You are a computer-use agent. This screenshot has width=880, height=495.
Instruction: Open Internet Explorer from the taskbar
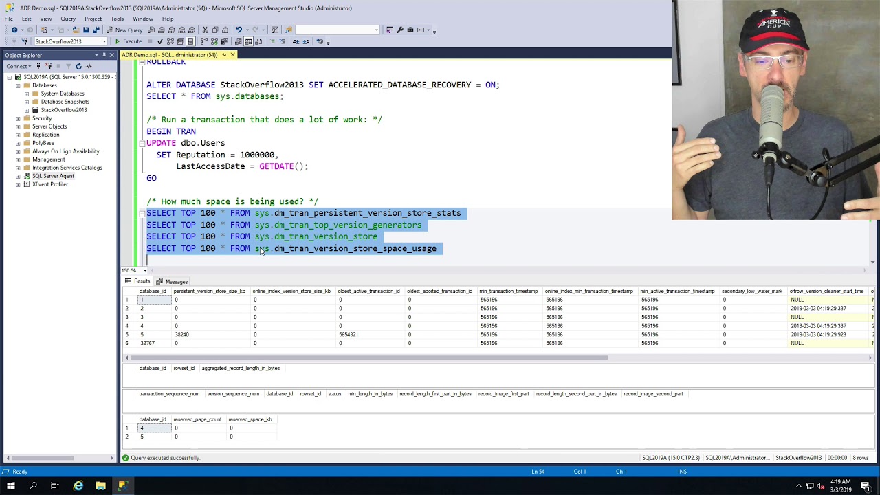pos(78,486)
